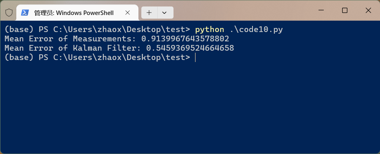Open a new tab with the plus button
Screen dimensions: 380x154
(149, 13)
